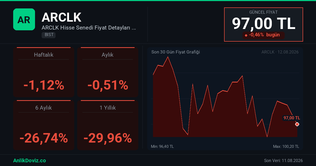This screenshot has height=166, width=316.
Task: Select the BIST exchange badge
Action: (48, 35)
